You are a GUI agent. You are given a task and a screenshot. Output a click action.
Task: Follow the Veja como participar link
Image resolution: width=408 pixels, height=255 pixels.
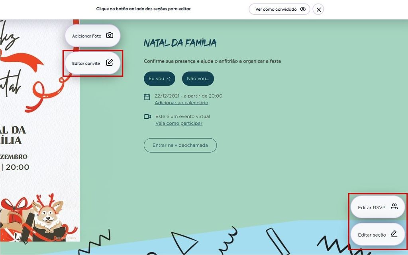[179, 124]
